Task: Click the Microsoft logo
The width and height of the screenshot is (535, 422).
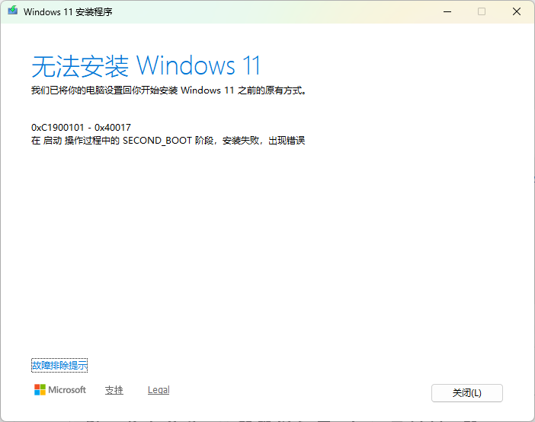Action: pyautogui.click(x=60, y=390)
